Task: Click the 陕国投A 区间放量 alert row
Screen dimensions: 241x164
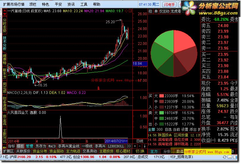Action: tap(174, 135)
